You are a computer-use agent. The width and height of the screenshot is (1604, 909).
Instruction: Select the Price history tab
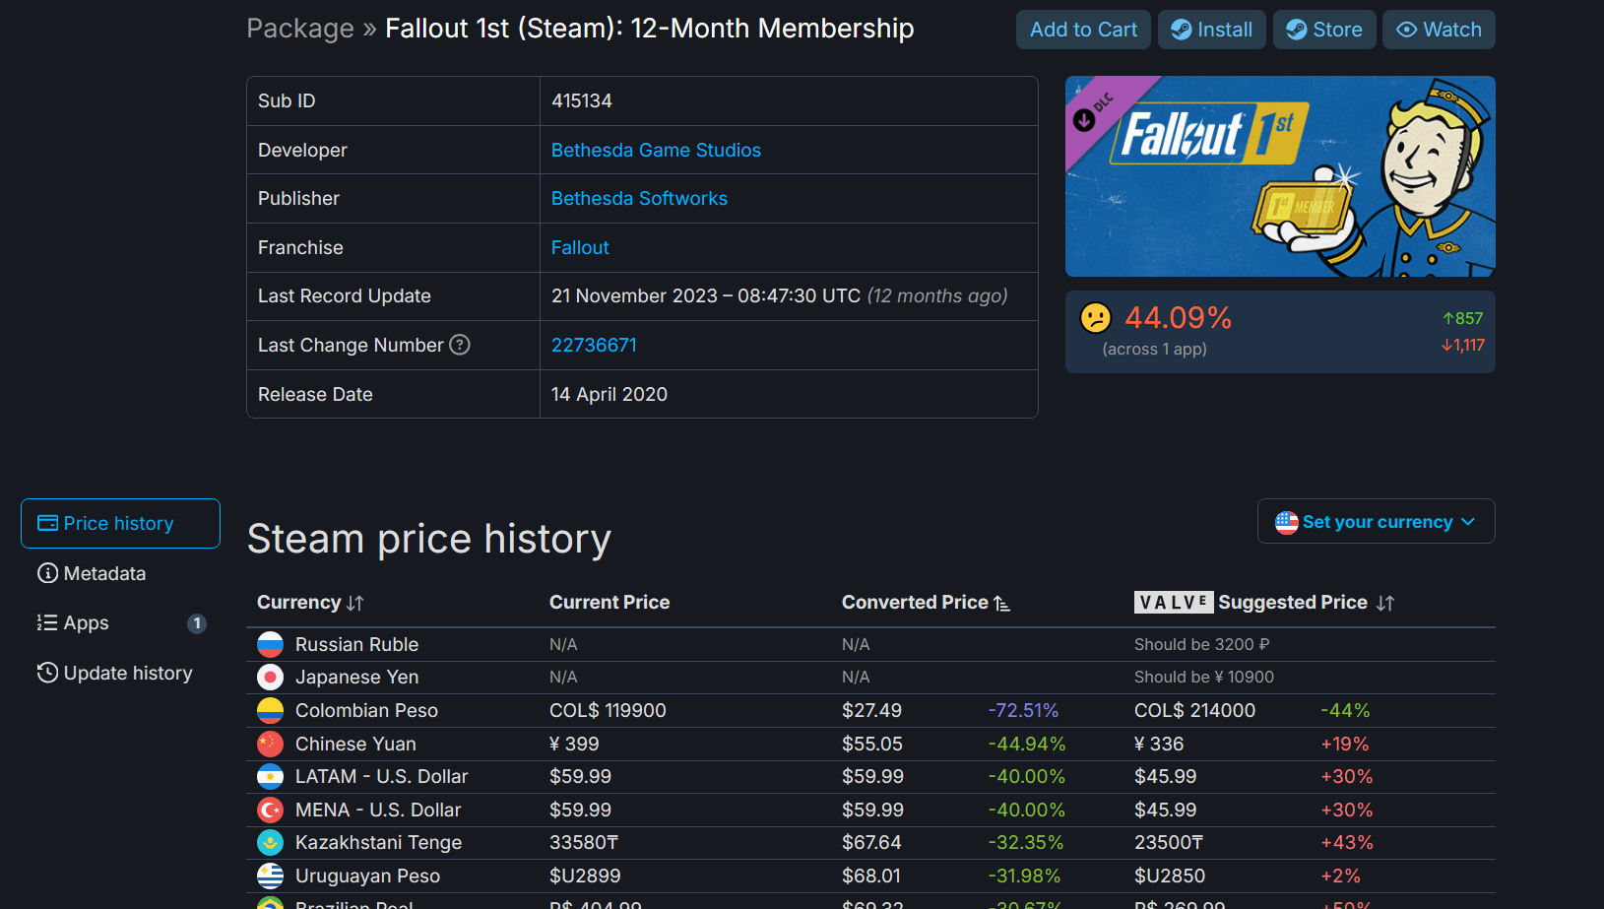[120, 523]
